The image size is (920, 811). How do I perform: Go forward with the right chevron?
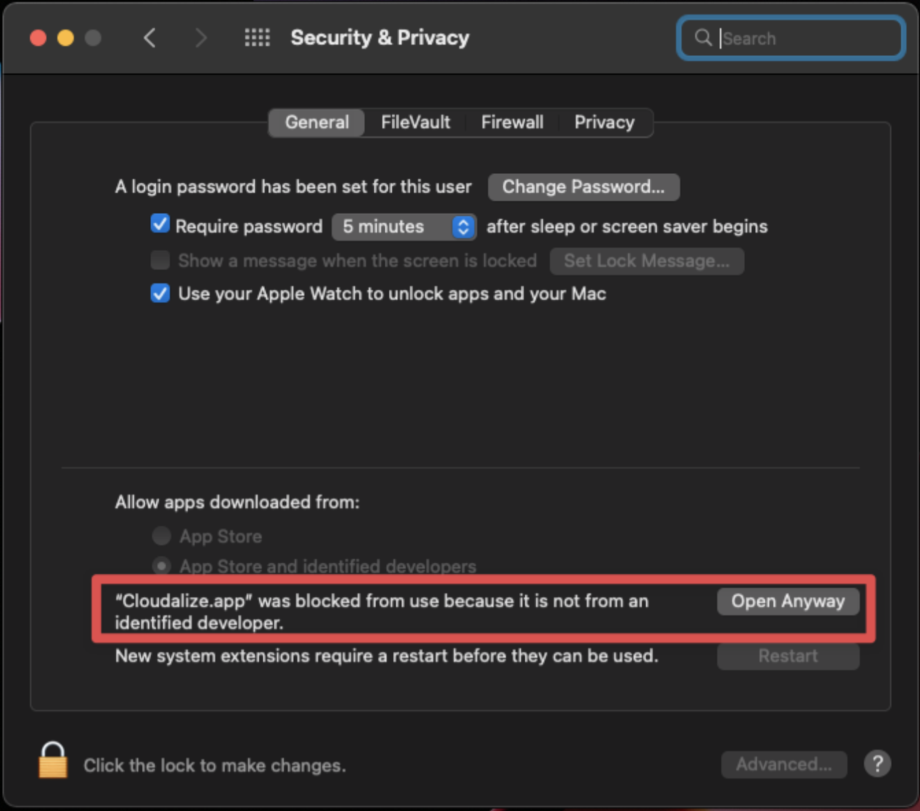[201, 37]
